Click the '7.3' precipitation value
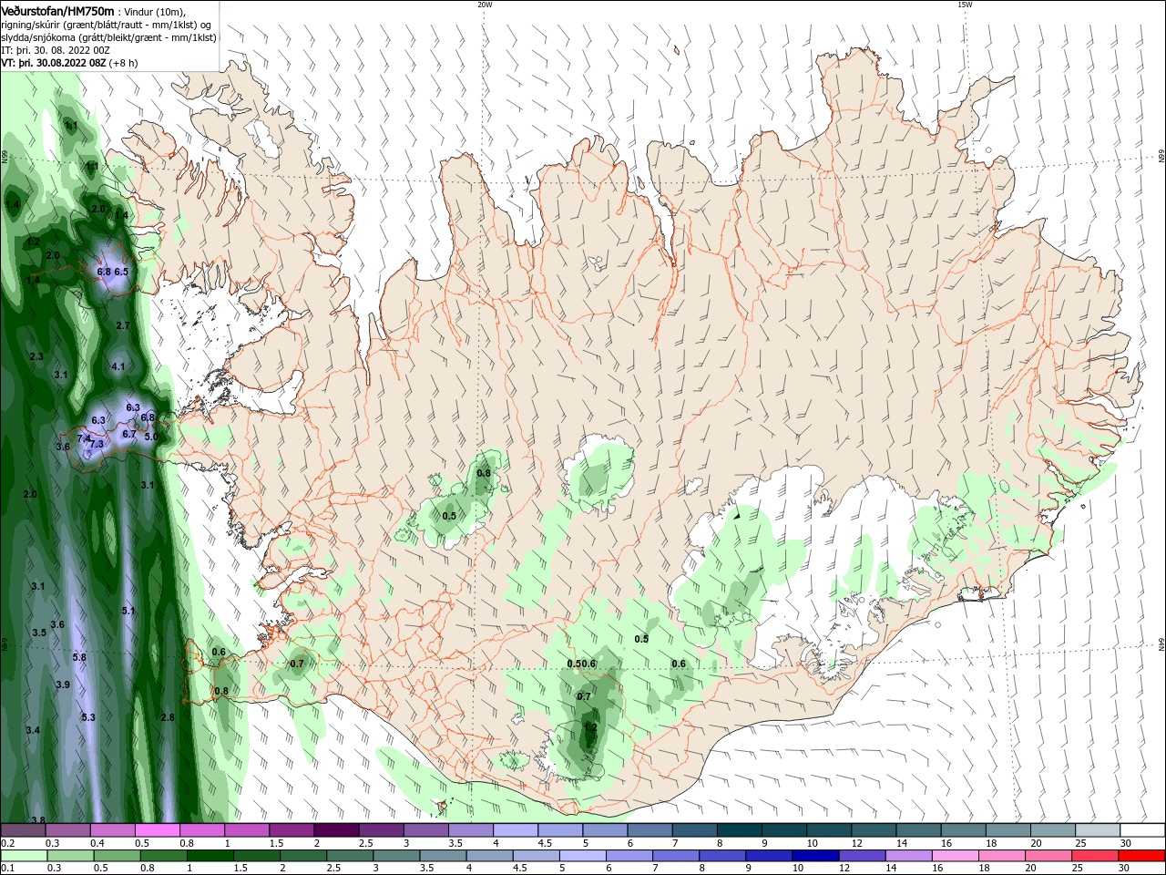Viewport: 1166px width, 875px height. (x=97, y=444)
